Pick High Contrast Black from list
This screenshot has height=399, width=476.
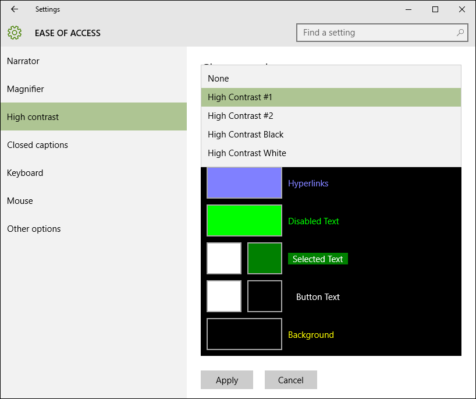331,135
